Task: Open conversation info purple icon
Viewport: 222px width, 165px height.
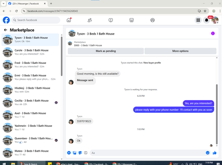Action: pyautogui.click(x=213, y=33)
